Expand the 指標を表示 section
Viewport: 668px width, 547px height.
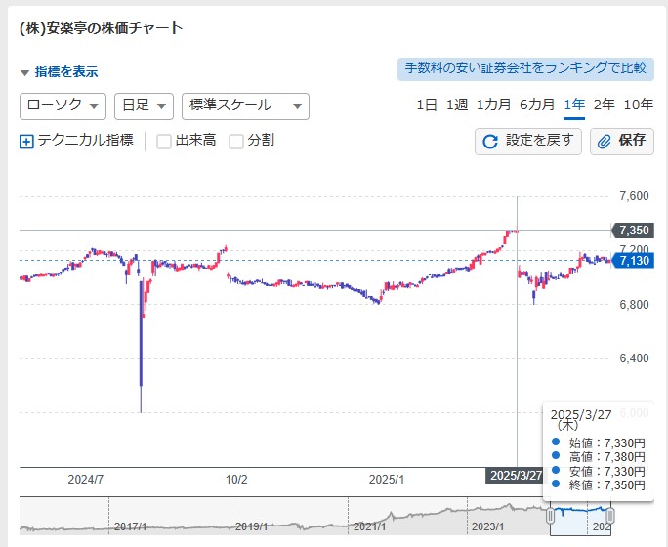pos(60,72)
